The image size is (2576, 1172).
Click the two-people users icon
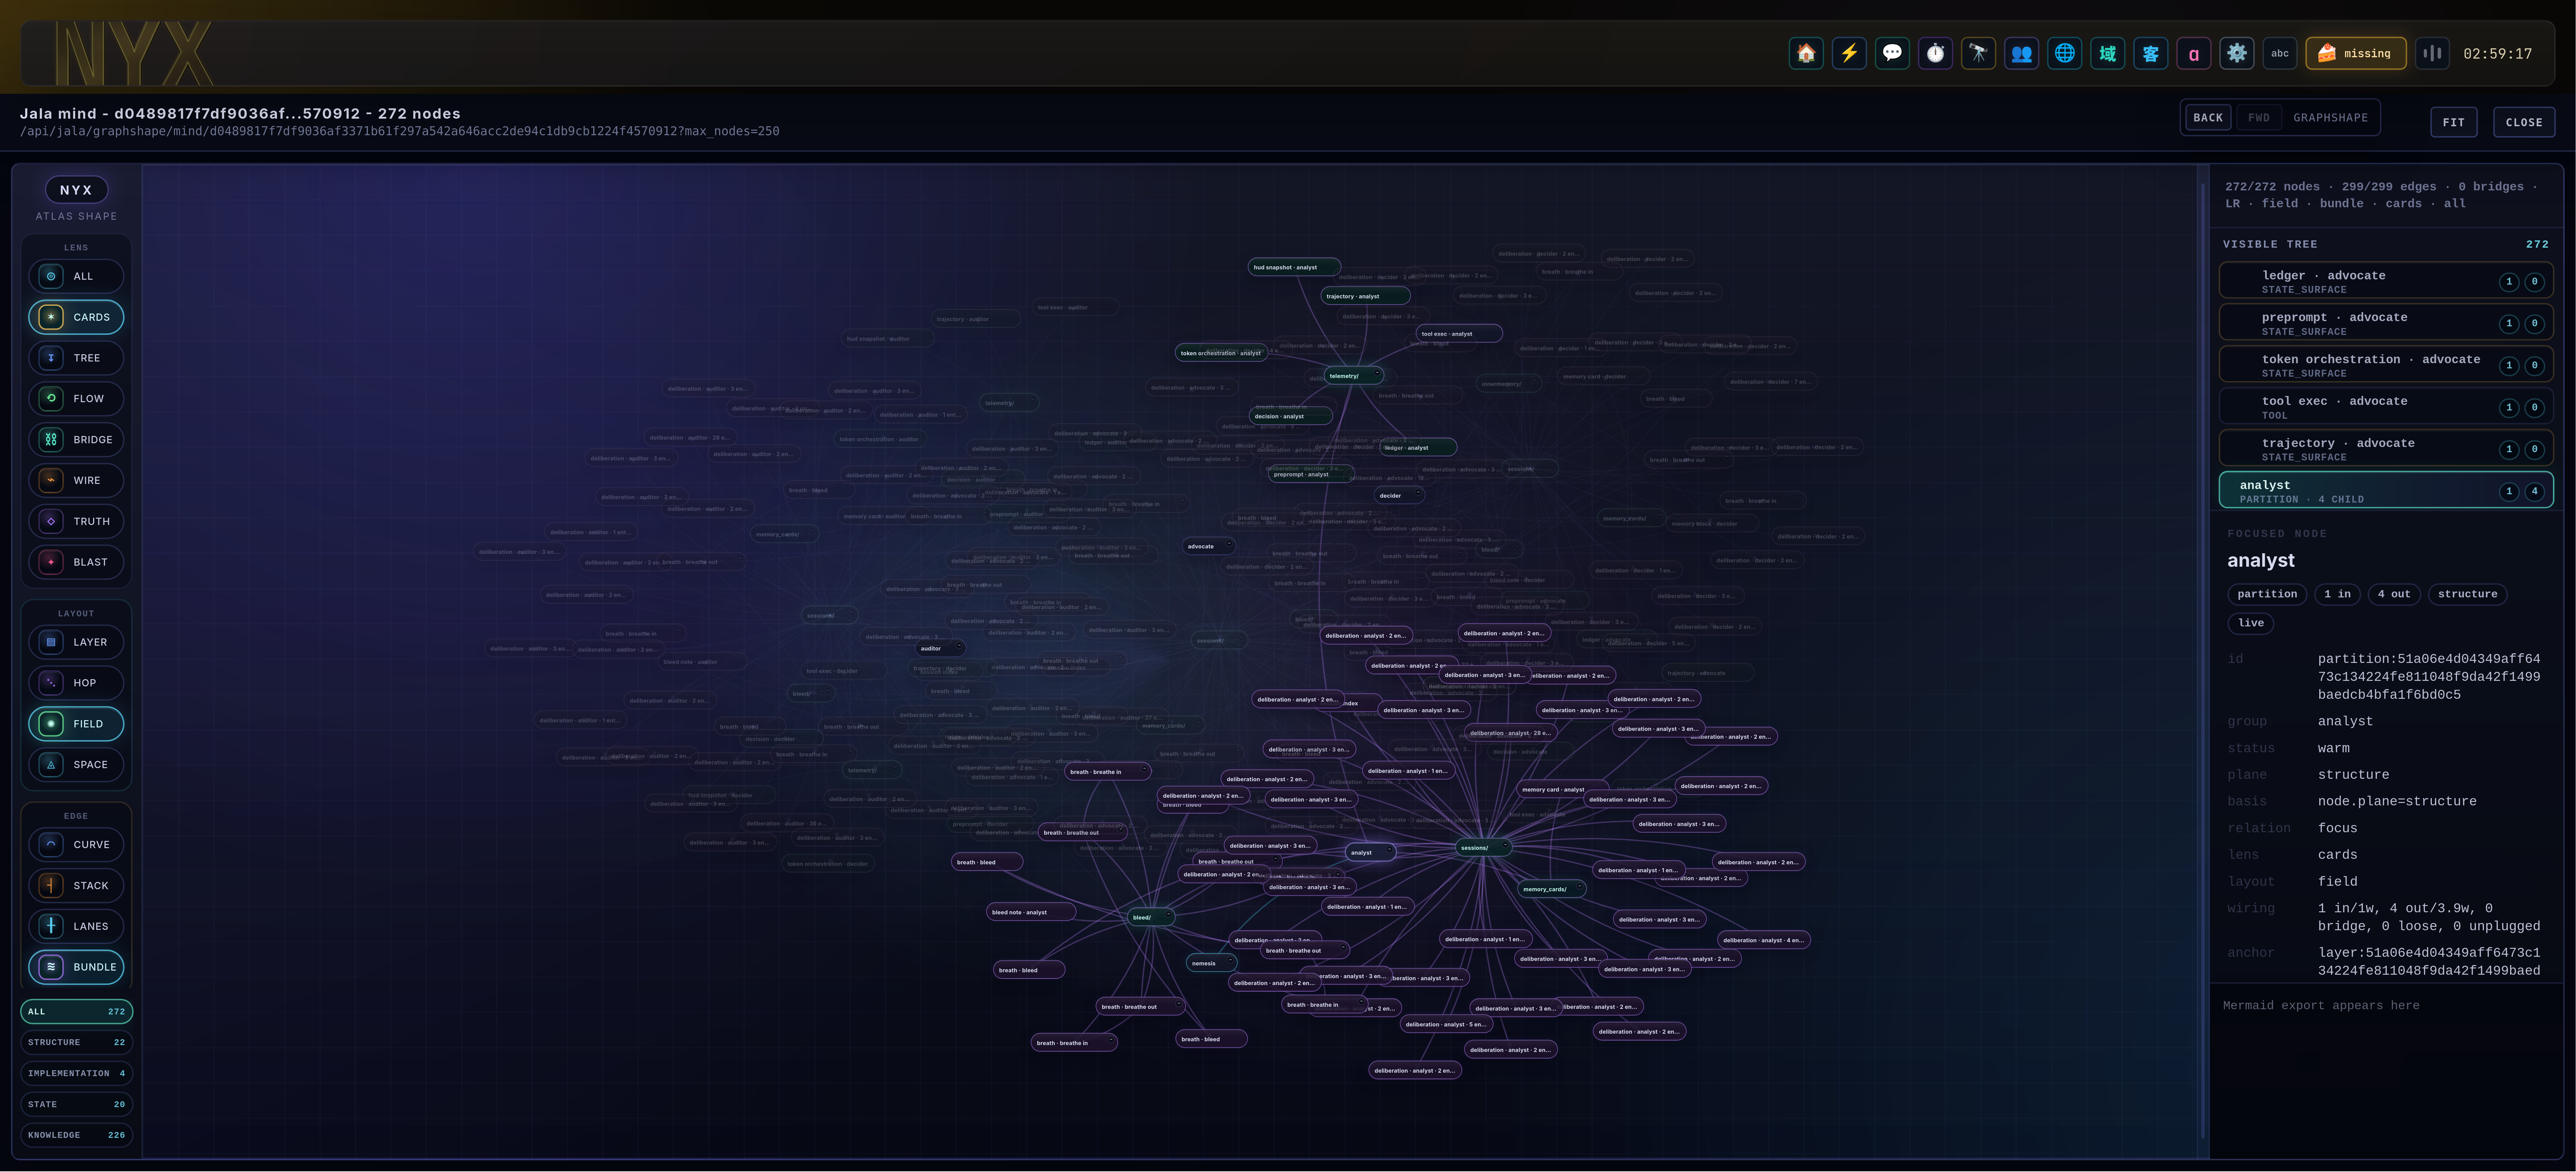pos(2021,53)
